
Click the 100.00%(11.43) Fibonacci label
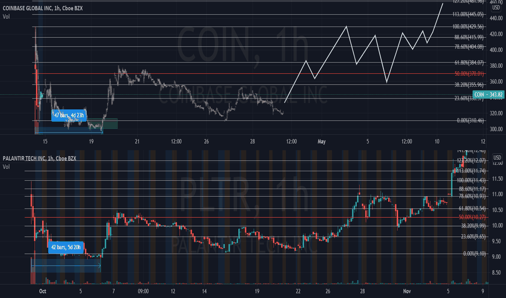pyautogui.click(x=471, y=180)
